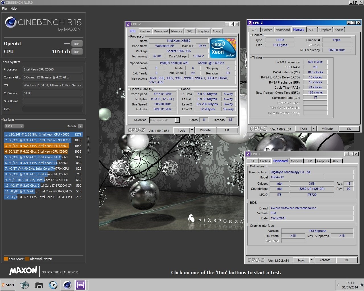Select ranking row 9 Core i7-3770

43,180
